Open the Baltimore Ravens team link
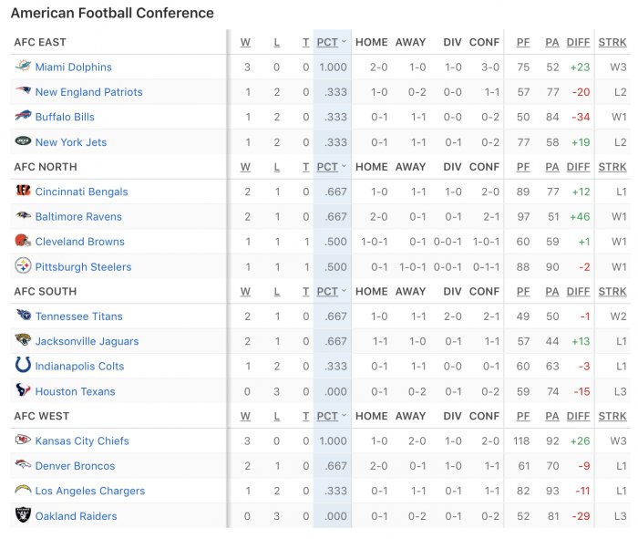The width and height of the screenshot is (638, 539). [78, 216]
